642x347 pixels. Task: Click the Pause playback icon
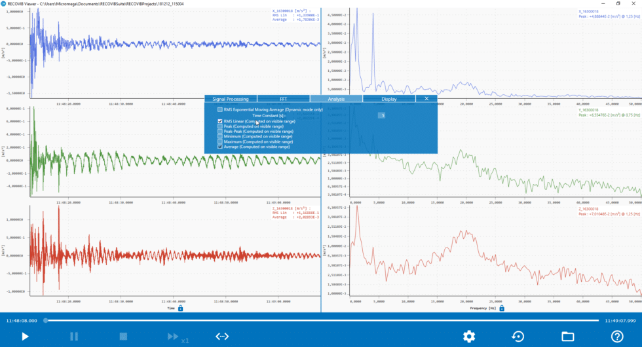tap(74, 337)
